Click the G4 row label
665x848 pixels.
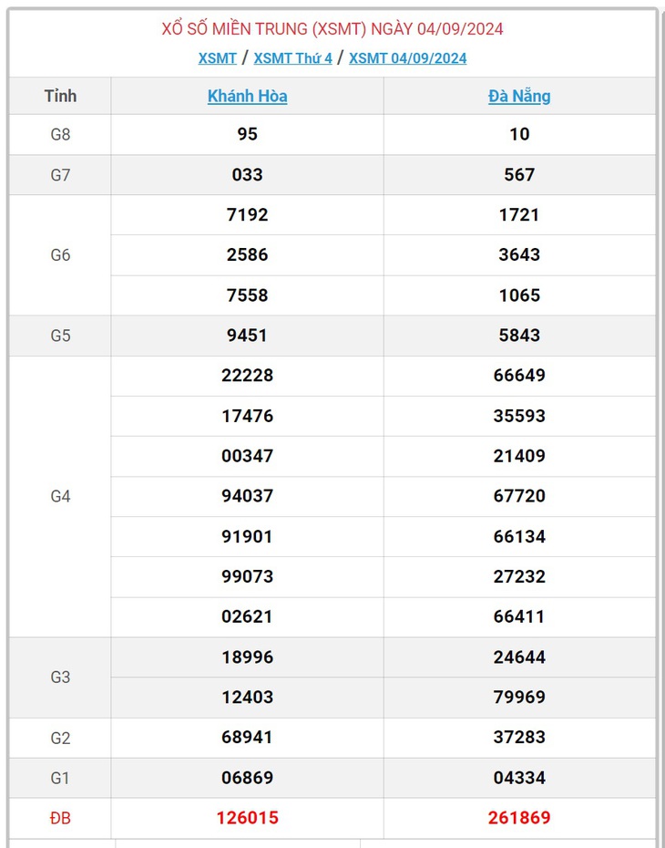[60, 496]
